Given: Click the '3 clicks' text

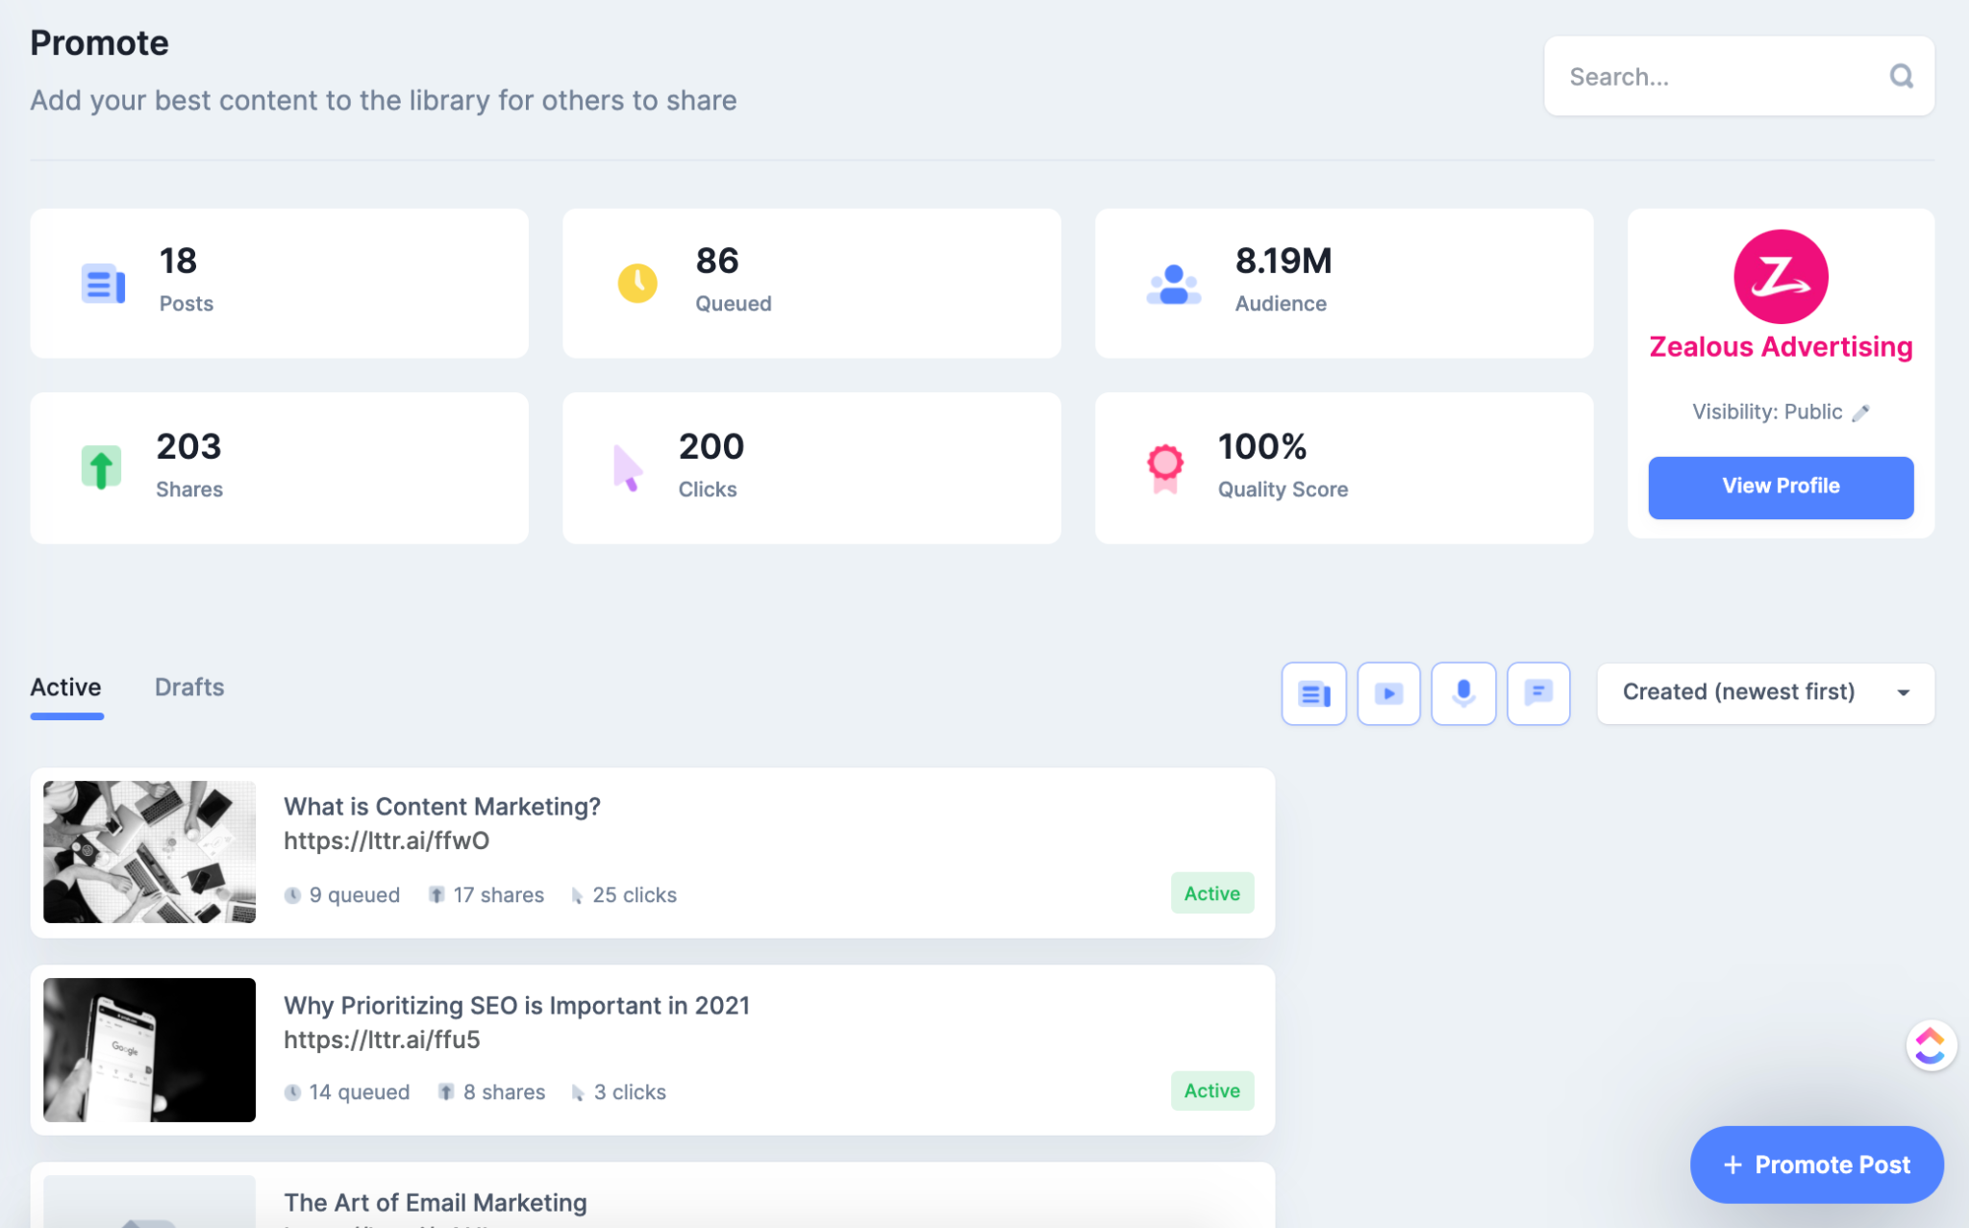Looking at the screenshot, I should 630,1092.
